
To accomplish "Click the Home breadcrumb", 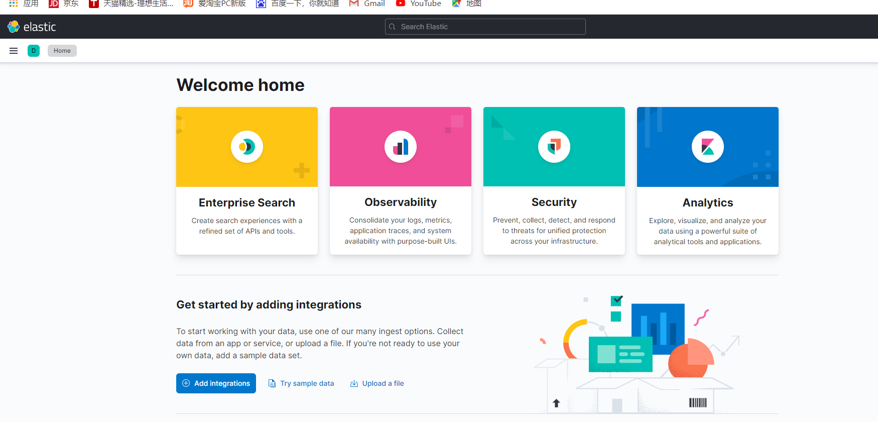I will 62,51.
